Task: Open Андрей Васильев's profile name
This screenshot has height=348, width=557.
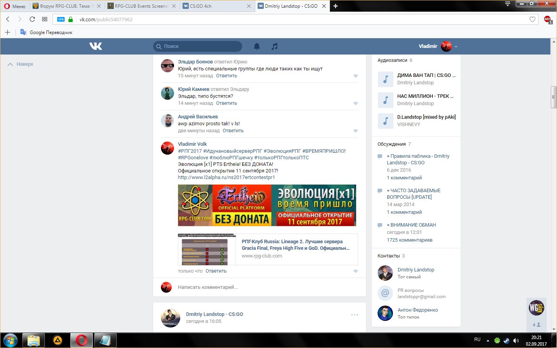Action: (x=198, y=117)
